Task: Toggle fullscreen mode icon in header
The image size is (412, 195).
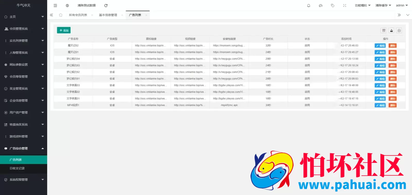Action: point(345,5)
